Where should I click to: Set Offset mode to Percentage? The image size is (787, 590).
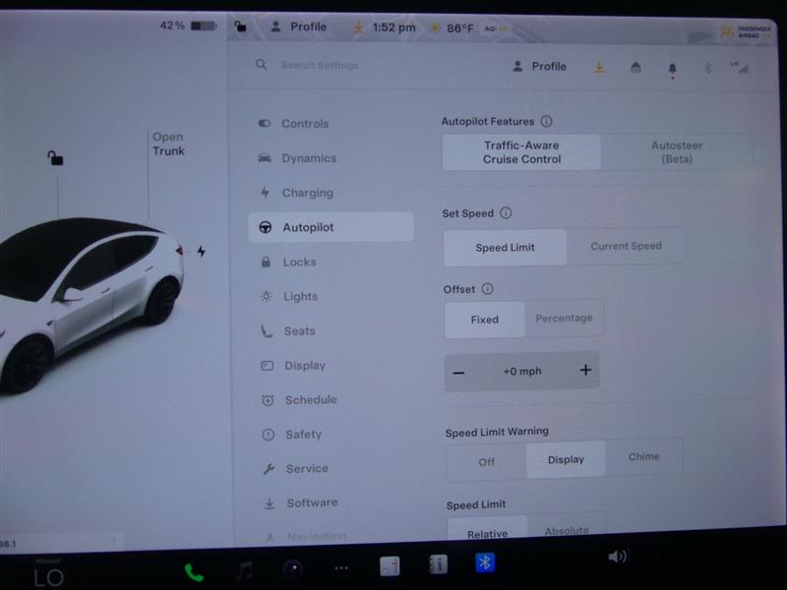click(x=564, y=319)
